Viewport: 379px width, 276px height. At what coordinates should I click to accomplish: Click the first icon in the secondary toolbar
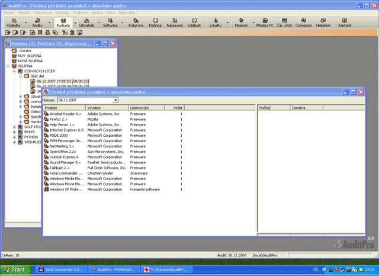8,33
